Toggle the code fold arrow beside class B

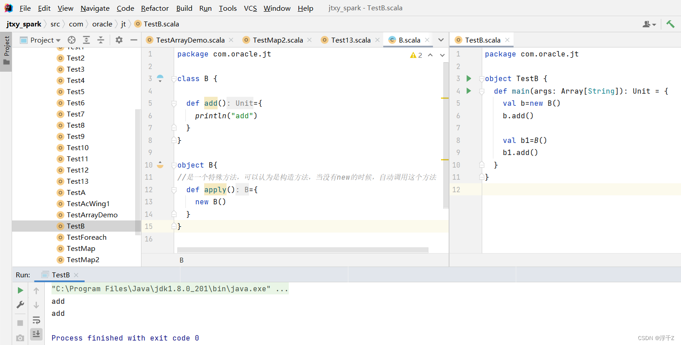[x=173, y=79]
